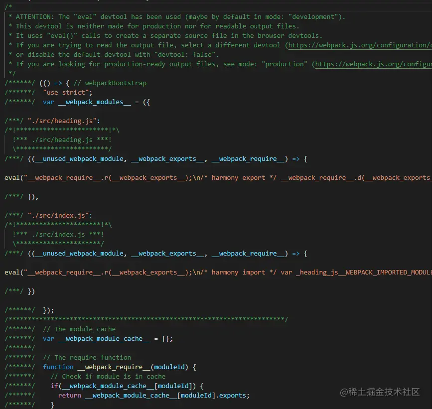
Task: Click the return __webpack_module_cache__[moduleId].exports line
Action: pos(154,396)
